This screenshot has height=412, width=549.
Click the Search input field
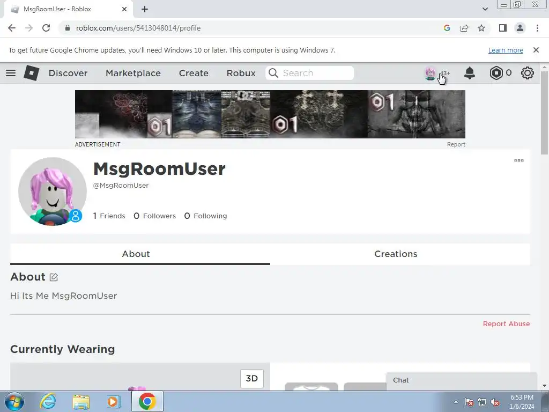(309, 73)
